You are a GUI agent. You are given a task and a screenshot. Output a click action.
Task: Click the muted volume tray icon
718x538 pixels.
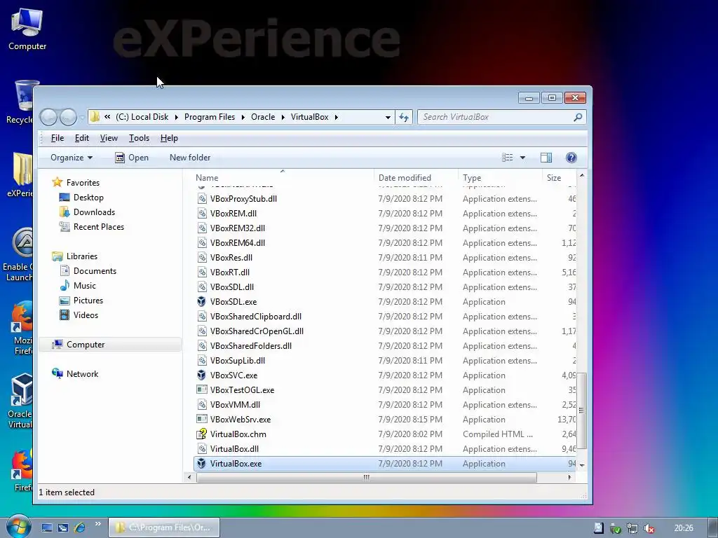649,528
